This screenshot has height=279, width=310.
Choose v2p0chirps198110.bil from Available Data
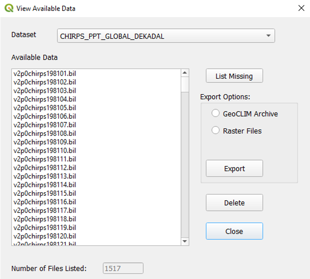pyautogui.click(x=45, y=151)
